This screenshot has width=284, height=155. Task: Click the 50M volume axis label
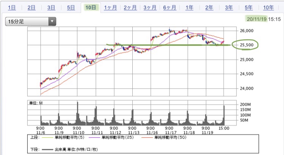point(244,121)
